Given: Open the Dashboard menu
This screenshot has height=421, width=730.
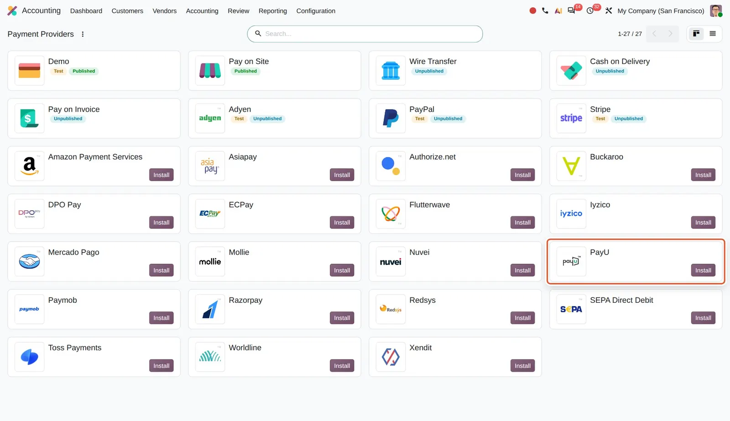Looking at the screenshot, I should click(86, 11).
